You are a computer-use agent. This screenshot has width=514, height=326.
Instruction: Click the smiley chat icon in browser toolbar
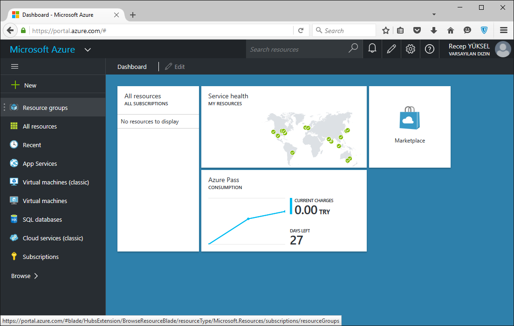(x=467, y=30)
